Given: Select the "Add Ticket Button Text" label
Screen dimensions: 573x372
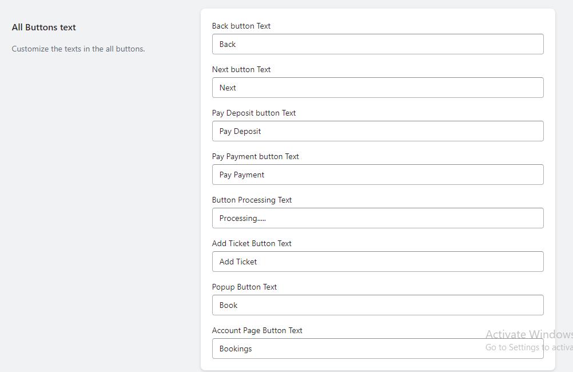Looking at the screenshot, I should click(x=252, y=243).
